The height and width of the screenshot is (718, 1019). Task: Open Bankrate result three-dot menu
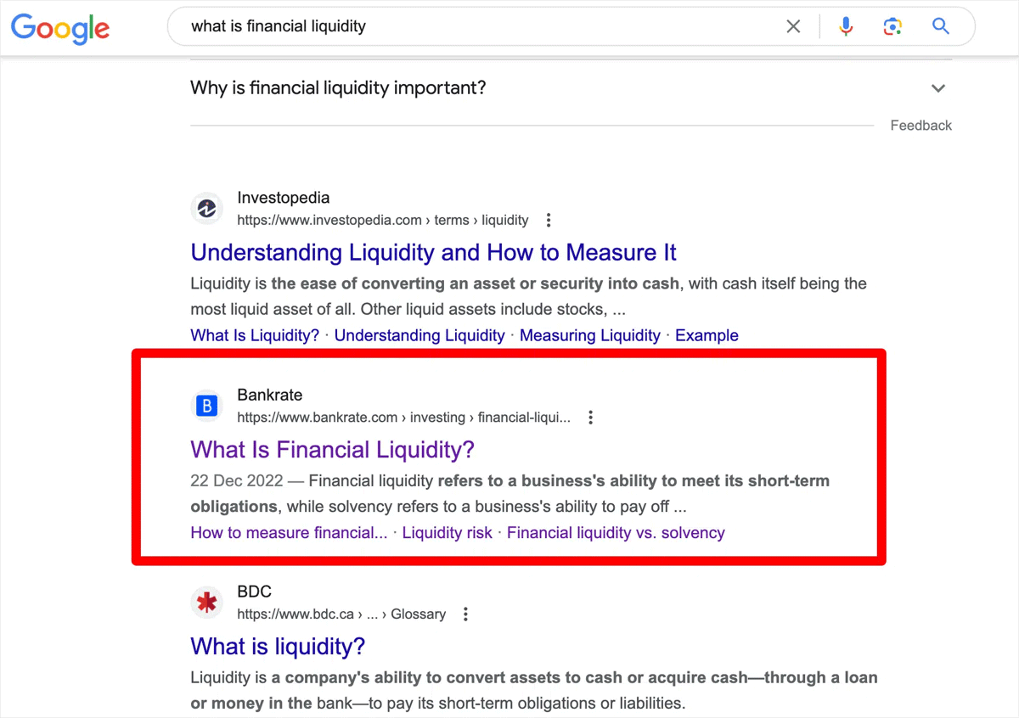tap(591, 418)
